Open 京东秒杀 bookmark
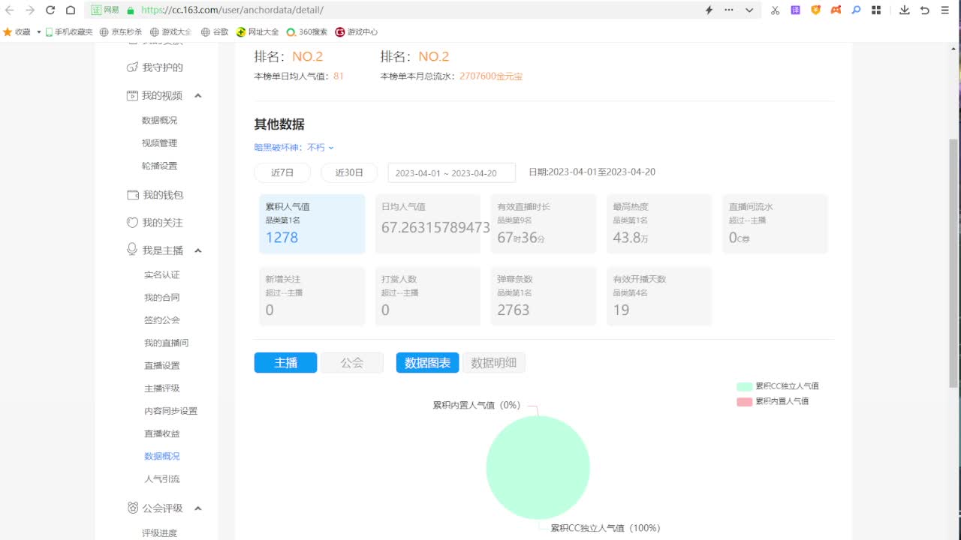This screenshot has height=540, width=961. [121, 32]
